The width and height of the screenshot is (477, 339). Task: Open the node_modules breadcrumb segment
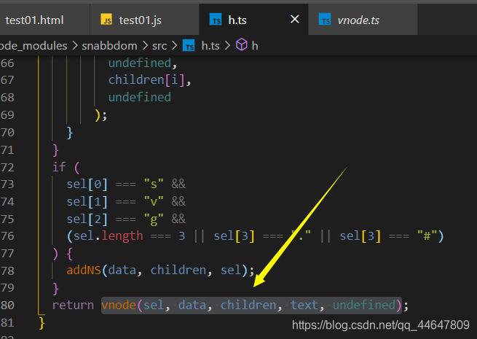coord(33,46)
